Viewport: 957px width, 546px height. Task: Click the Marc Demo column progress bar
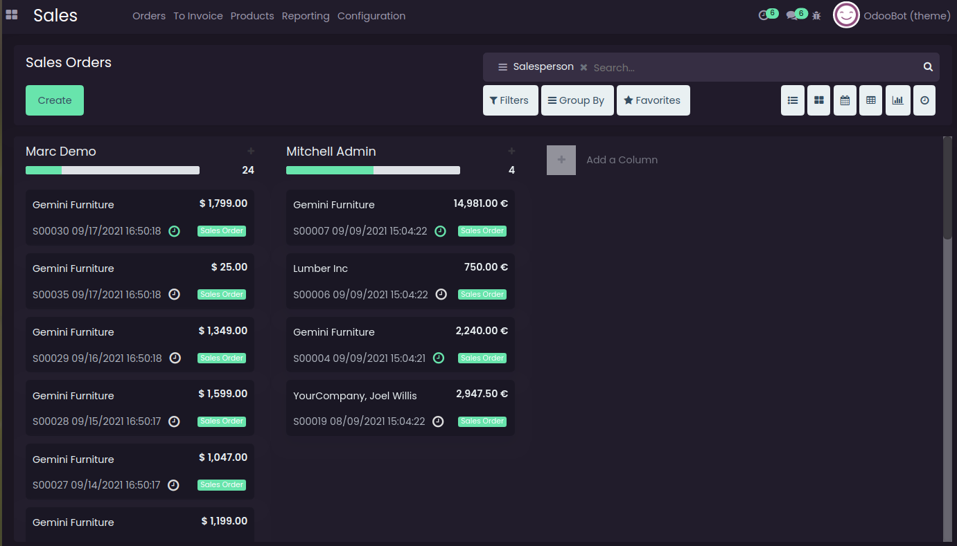tap(112, 170)
